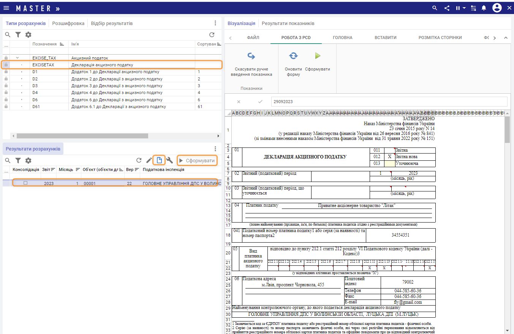Switch to the Розшифровка tab
514x334 pixels.
68,24
